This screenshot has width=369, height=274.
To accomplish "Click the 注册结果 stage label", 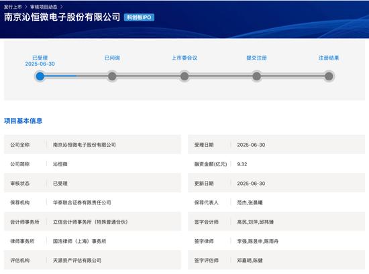I will 329,58.
